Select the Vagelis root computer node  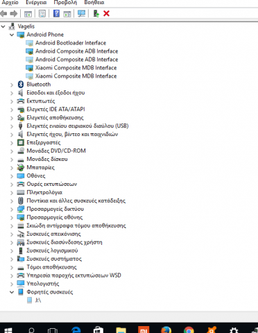(26, 26)
